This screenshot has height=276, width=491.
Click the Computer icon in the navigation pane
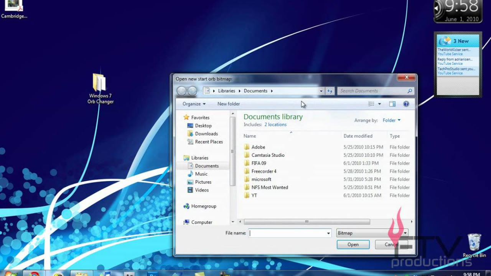pos(186,222)
